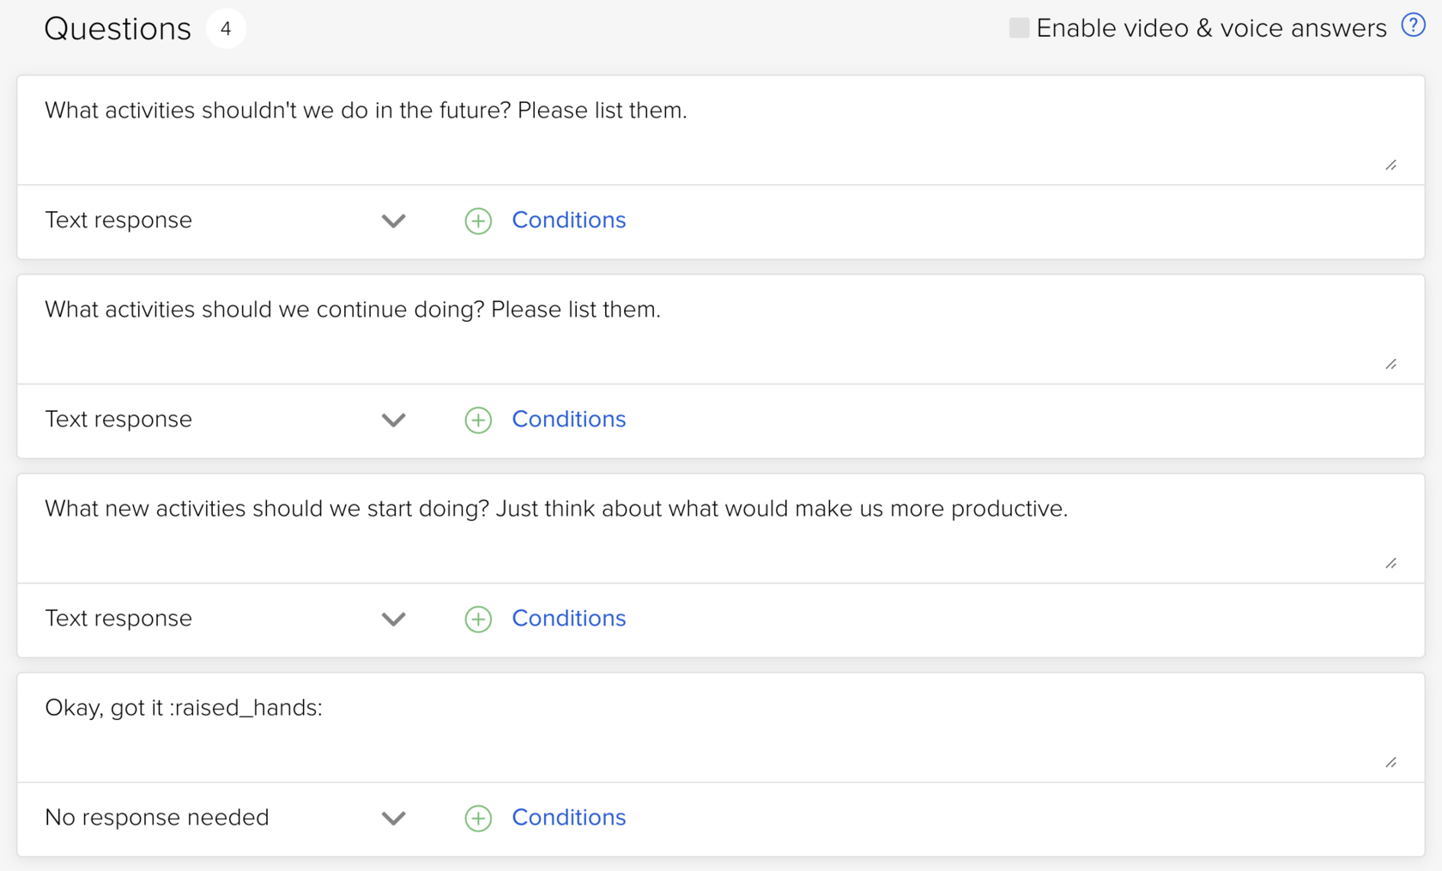Click plus icon for 'start doing' question conditions
Viewport: 1442px width, 871px height.
[478, 619]
